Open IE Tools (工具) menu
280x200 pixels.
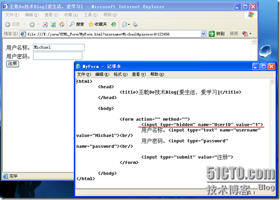point(91,15)
